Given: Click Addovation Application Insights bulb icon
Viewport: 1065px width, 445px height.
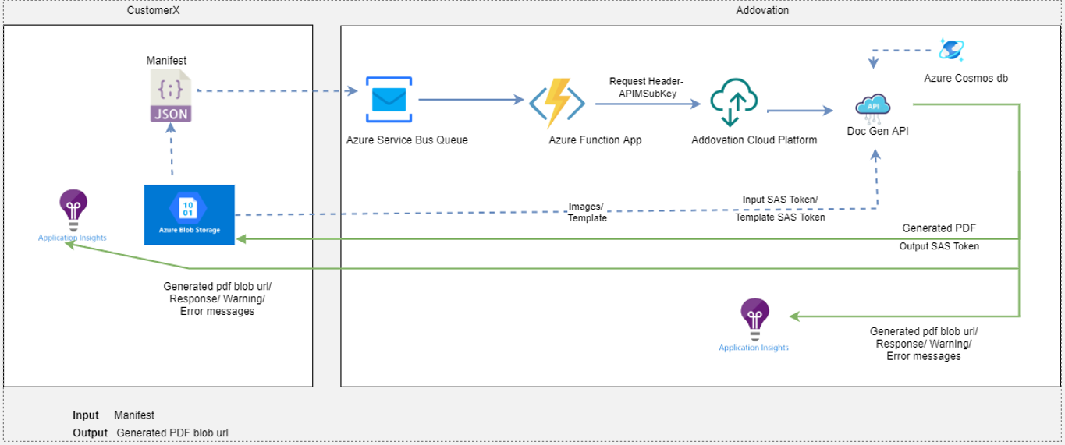Looking at the screenshot, I should (x=754, y=320).
